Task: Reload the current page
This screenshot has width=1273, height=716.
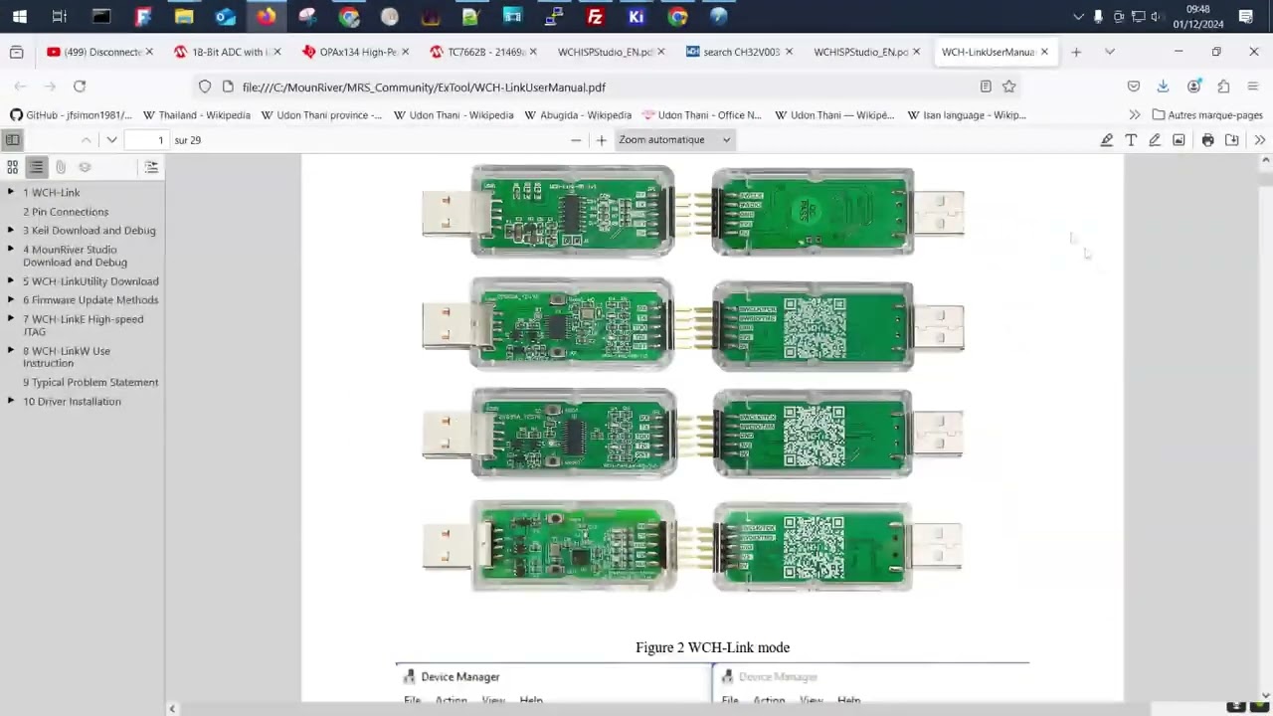Action: point(80,87)
